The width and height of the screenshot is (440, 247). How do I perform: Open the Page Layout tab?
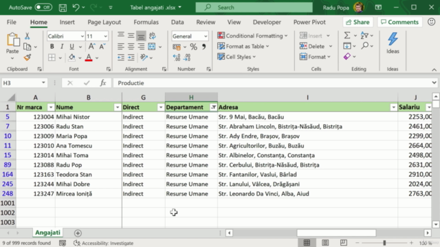(x=104, y=22)
